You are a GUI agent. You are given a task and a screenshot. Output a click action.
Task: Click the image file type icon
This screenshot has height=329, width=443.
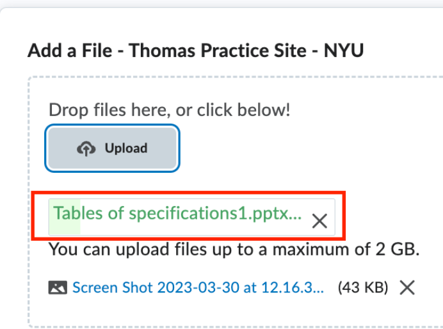pos(58,287)
